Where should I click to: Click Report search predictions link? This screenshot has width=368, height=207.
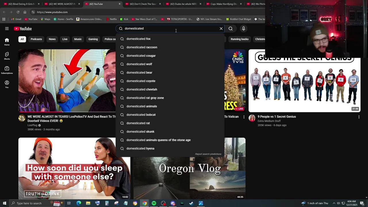click(x=208, y=154)
